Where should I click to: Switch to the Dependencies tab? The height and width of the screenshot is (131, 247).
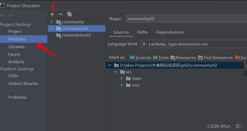(x=170, y=32)
